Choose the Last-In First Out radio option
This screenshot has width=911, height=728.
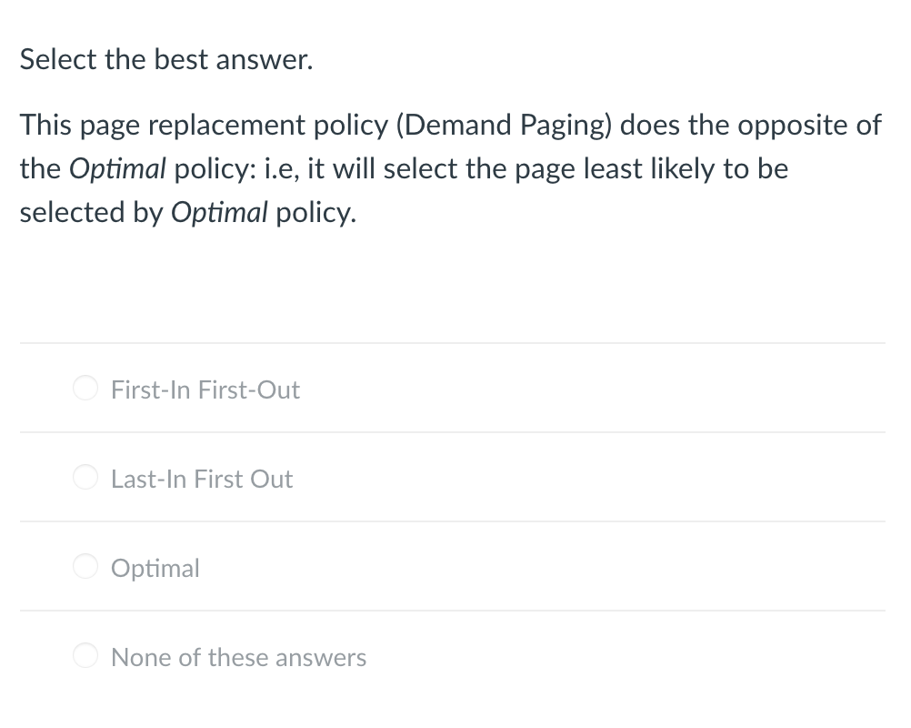(x=85, y=478)
